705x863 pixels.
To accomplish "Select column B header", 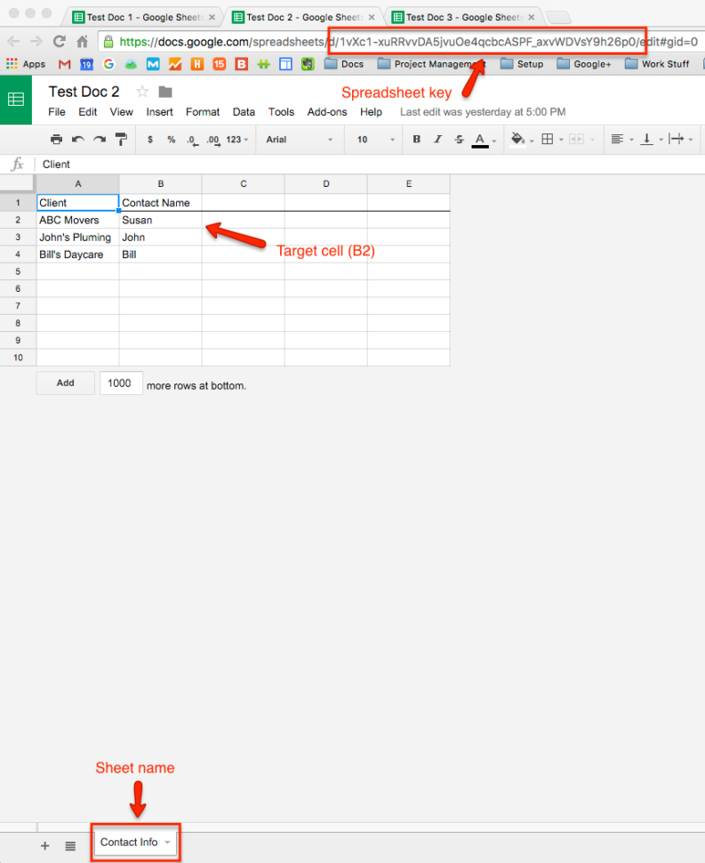I will click(x=161, y=184).
